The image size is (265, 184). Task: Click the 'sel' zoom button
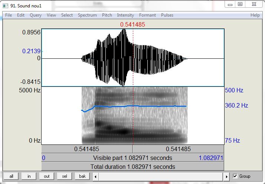[x=64, y=176]
